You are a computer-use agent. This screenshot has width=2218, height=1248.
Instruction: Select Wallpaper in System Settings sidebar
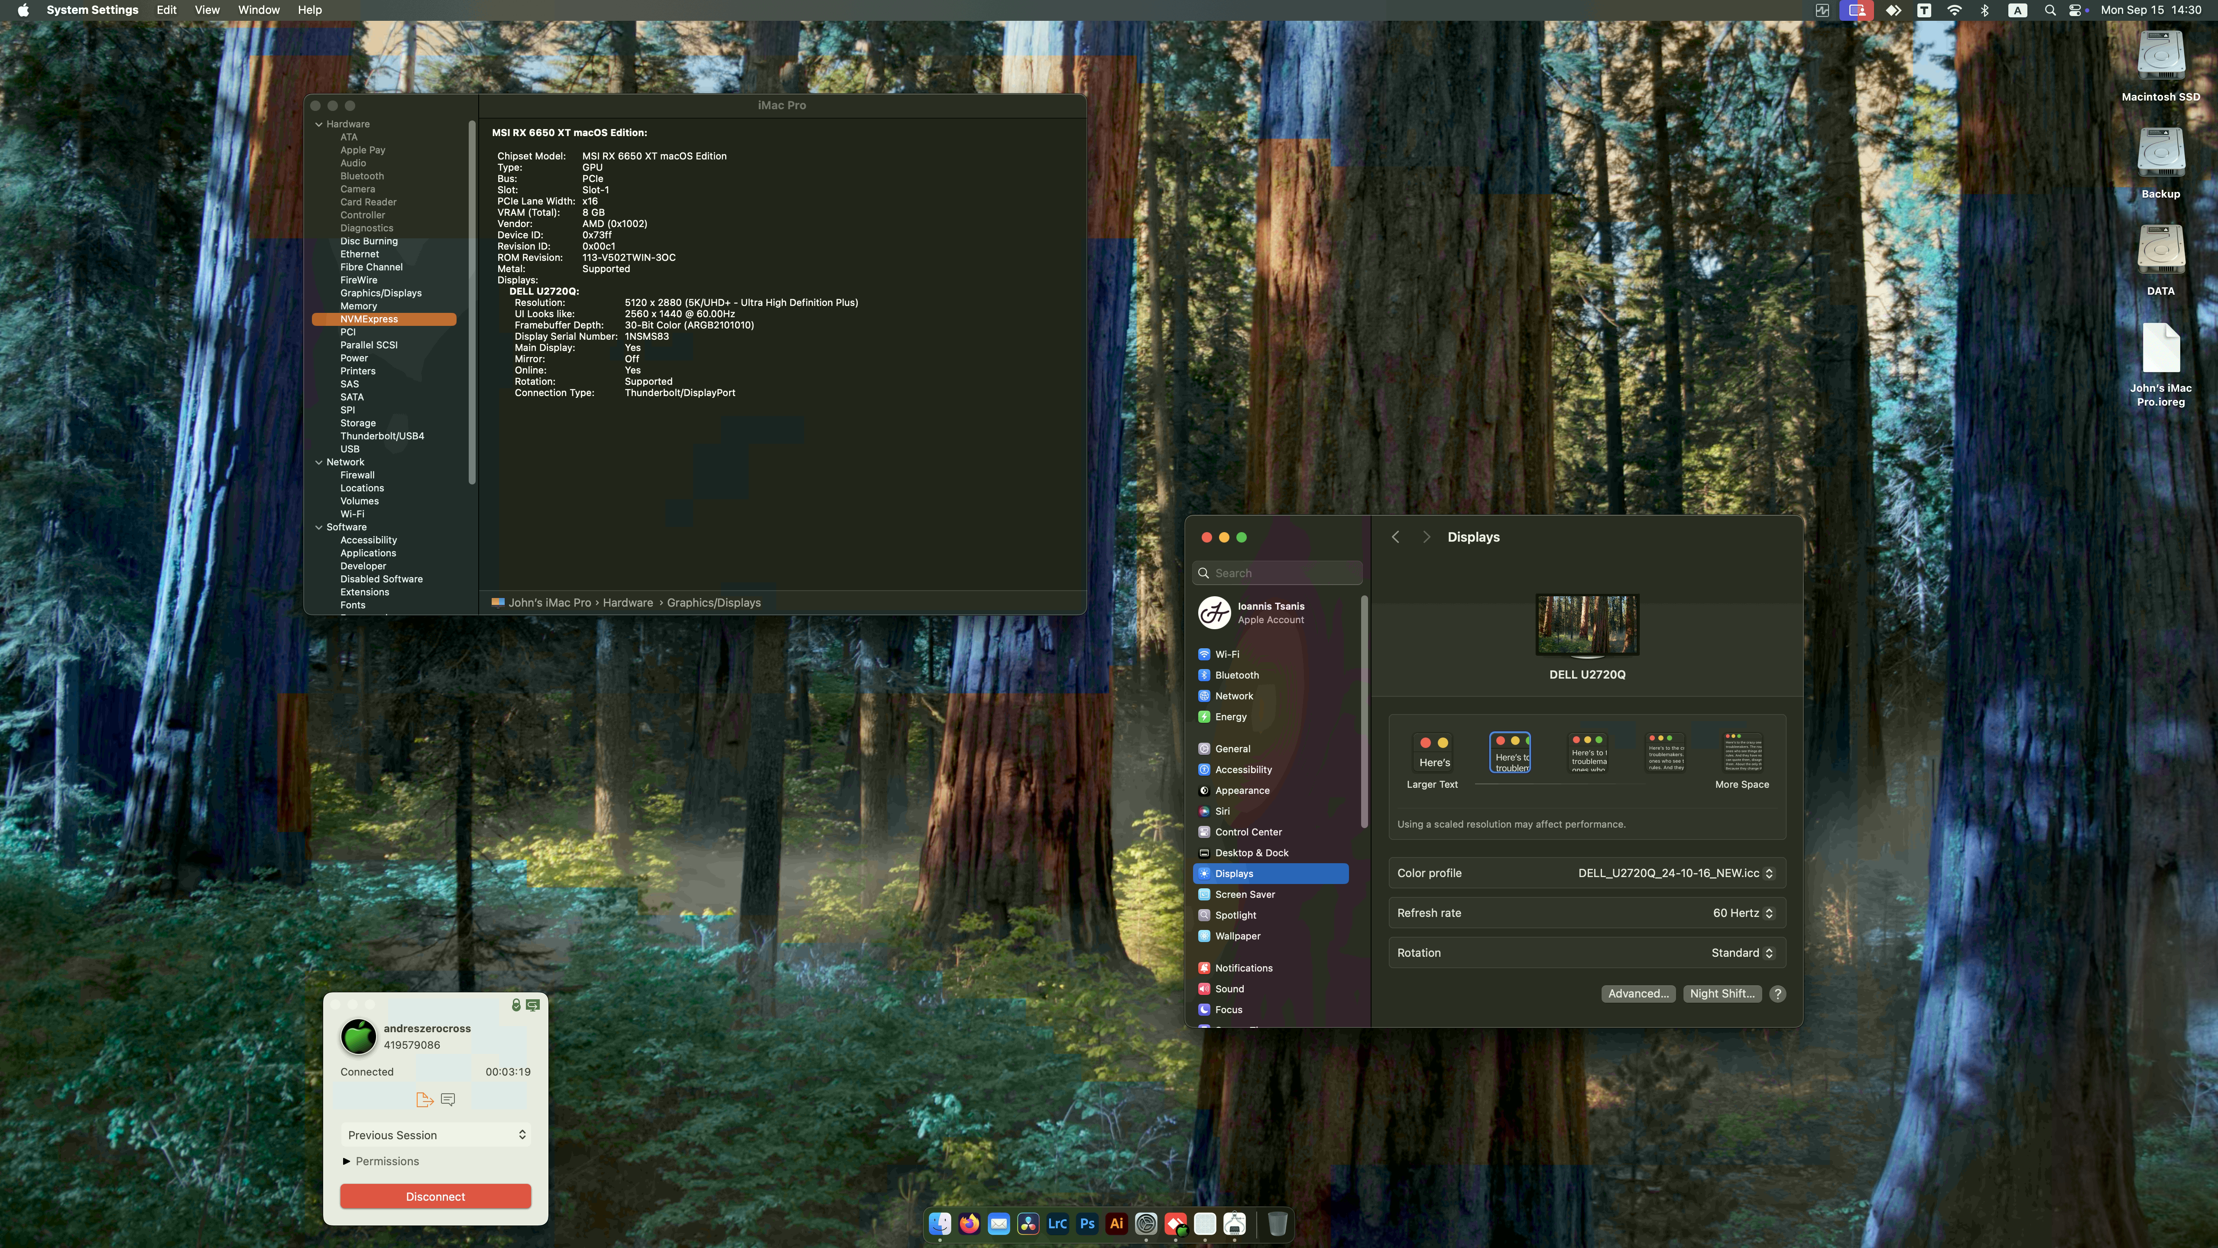tap(1236, 936)
